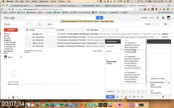The height and width of the screenshot is (108, 174).
Task: Hide the desktop notifications banner
Action: coord(111,21)
